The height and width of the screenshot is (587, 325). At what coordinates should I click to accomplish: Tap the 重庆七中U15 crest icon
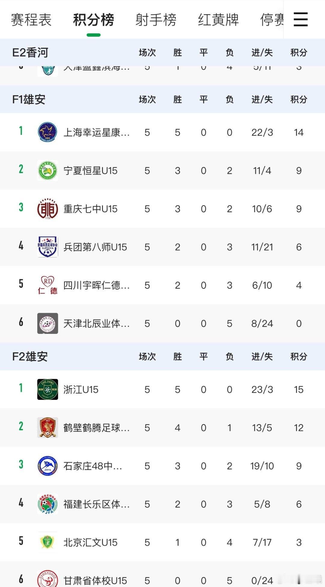coord(48,209)
